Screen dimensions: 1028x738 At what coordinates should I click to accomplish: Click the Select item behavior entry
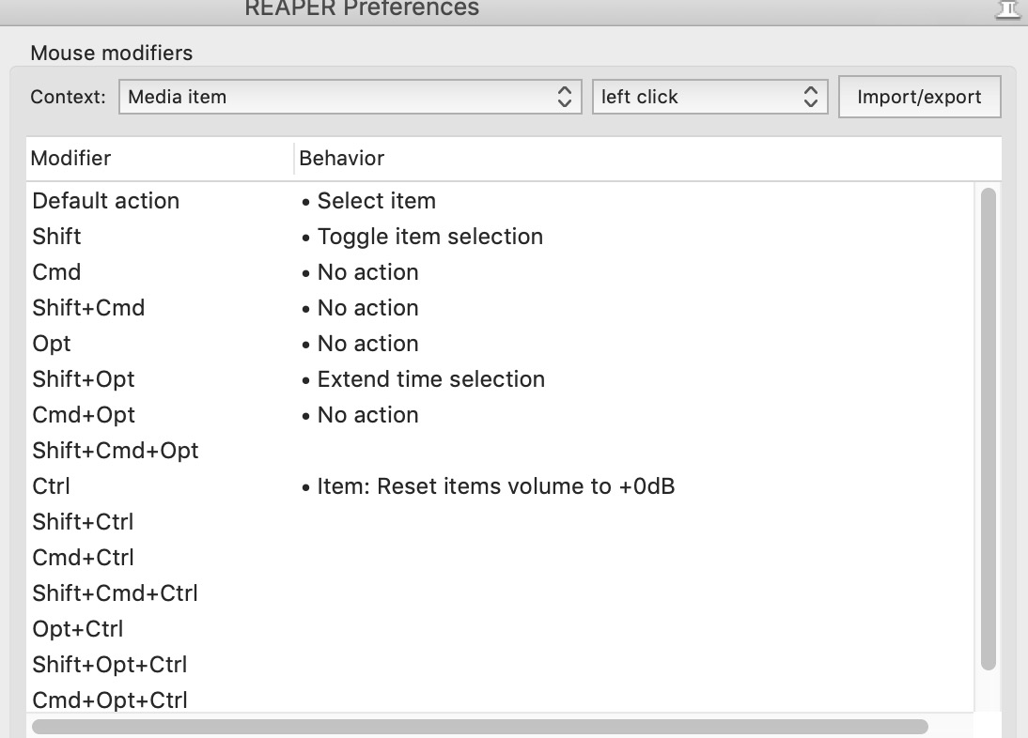[x=376, y=201]
